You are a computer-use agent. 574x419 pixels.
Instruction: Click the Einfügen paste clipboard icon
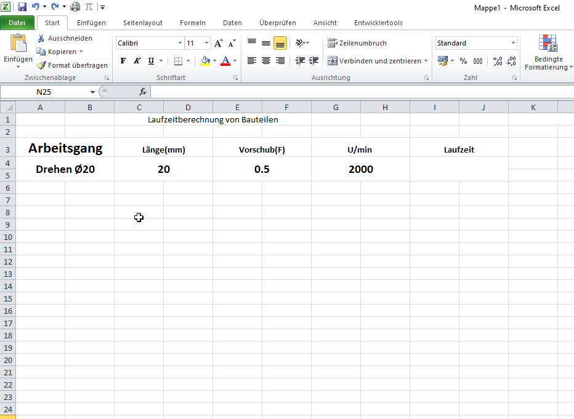click(18, 43)
